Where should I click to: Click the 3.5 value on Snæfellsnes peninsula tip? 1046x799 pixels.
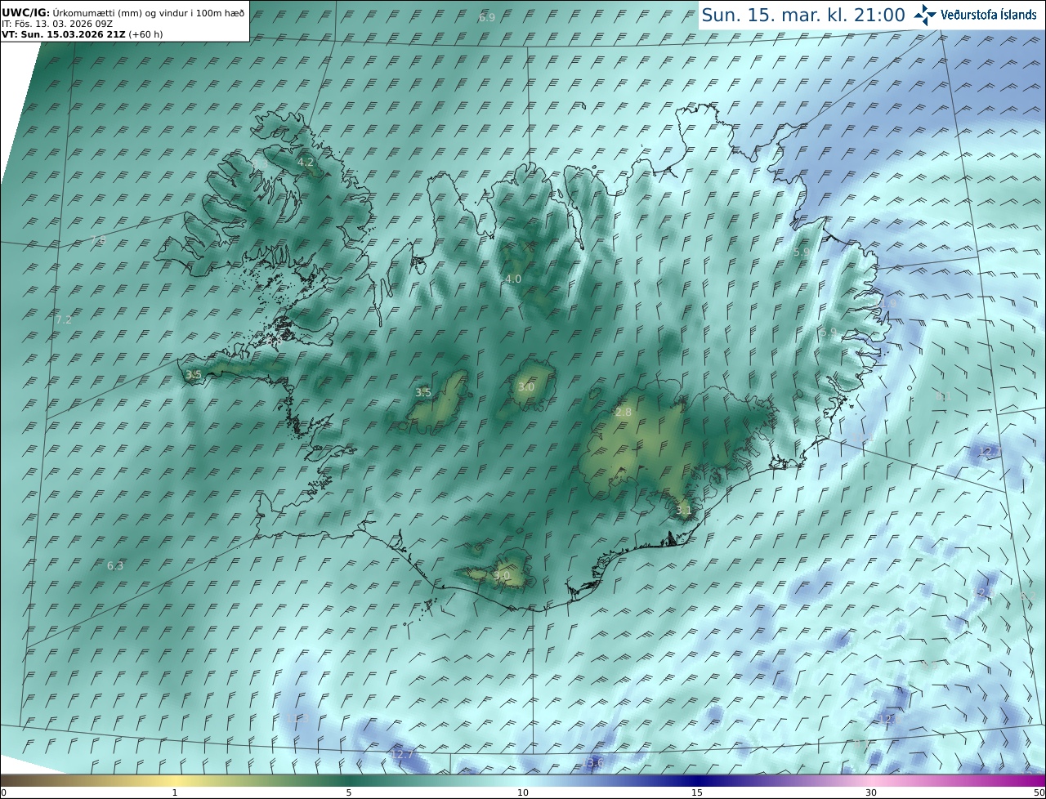pyautogui.click(x=194, y=374)
